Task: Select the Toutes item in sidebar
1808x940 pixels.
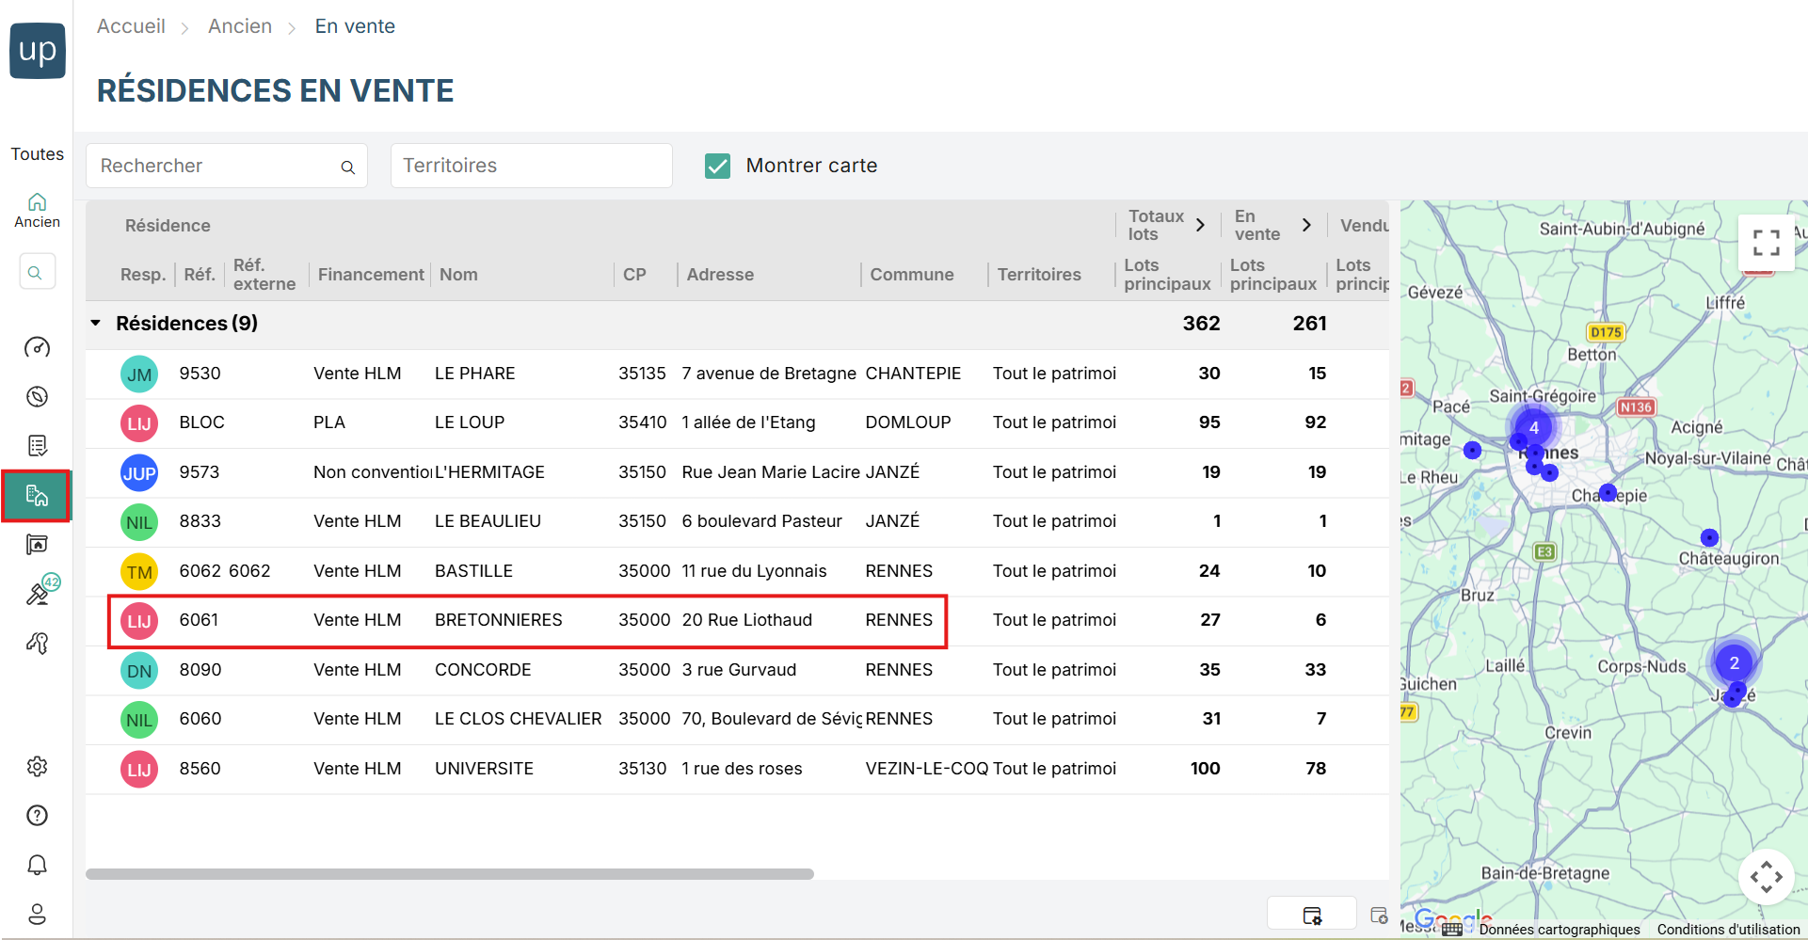Action: pos(37,154)
